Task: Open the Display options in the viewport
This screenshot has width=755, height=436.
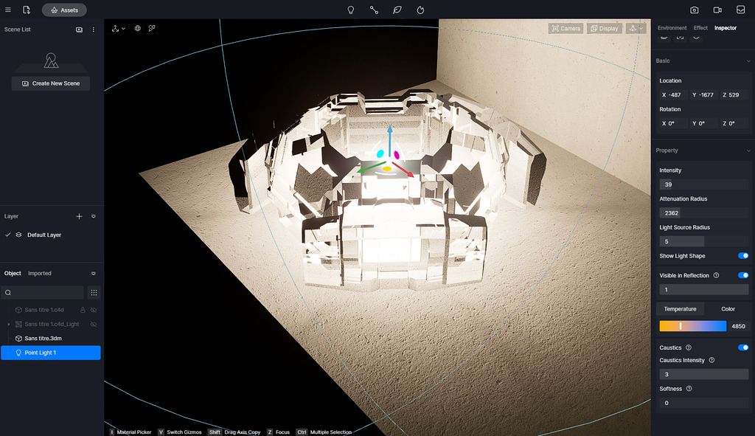Action: [x=605, y=28]
